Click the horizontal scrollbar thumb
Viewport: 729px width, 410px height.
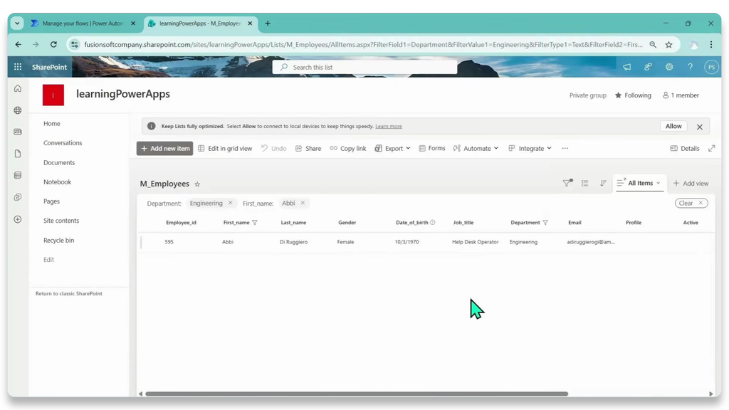(x=357, y=394)
